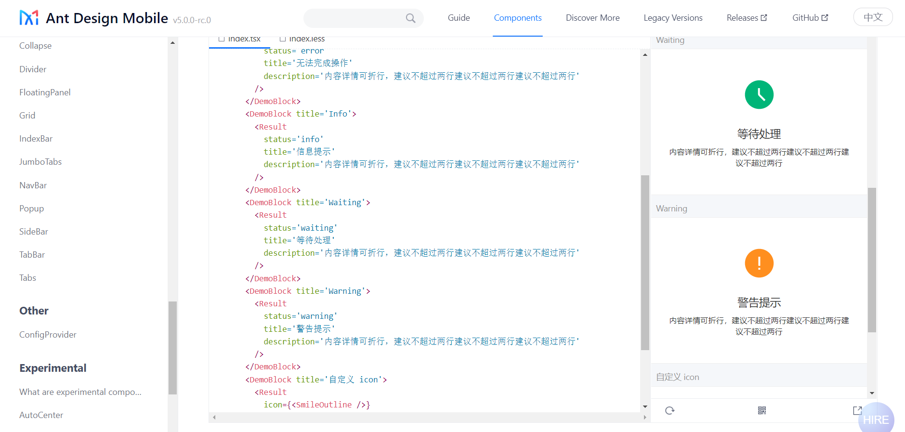Open the AutoCenter component page

[41, 415]
